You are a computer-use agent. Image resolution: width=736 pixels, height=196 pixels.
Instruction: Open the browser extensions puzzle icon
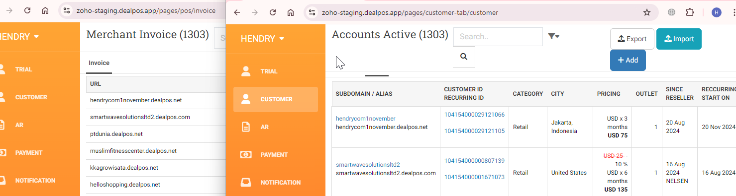coord(690,12)
